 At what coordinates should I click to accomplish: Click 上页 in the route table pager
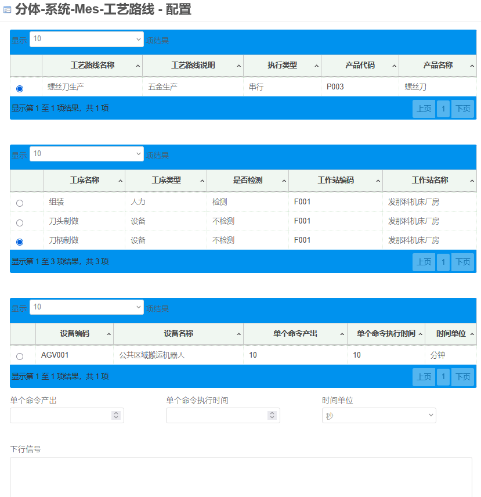tap(424, 109)
